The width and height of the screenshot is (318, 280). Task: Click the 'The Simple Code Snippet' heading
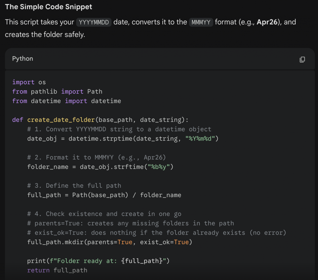click(x=48, y=7)
